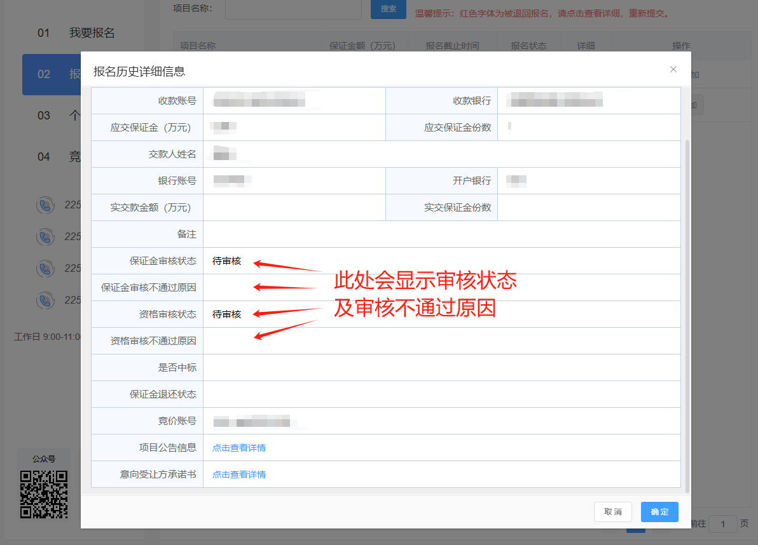This screenshot has width=758, height=545.
Task: Click the bottom phone icon in sidebar
Action: [x=45, y=300]
